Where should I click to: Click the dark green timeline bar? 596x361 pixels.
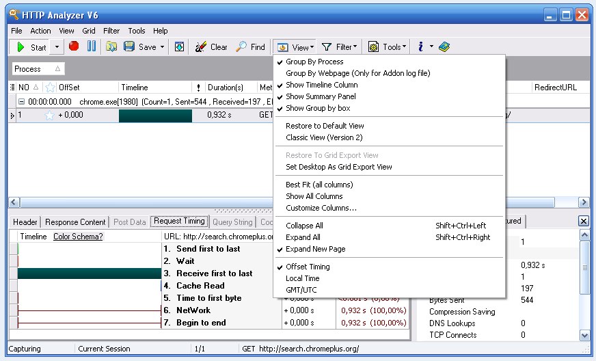tap(155, 116)
